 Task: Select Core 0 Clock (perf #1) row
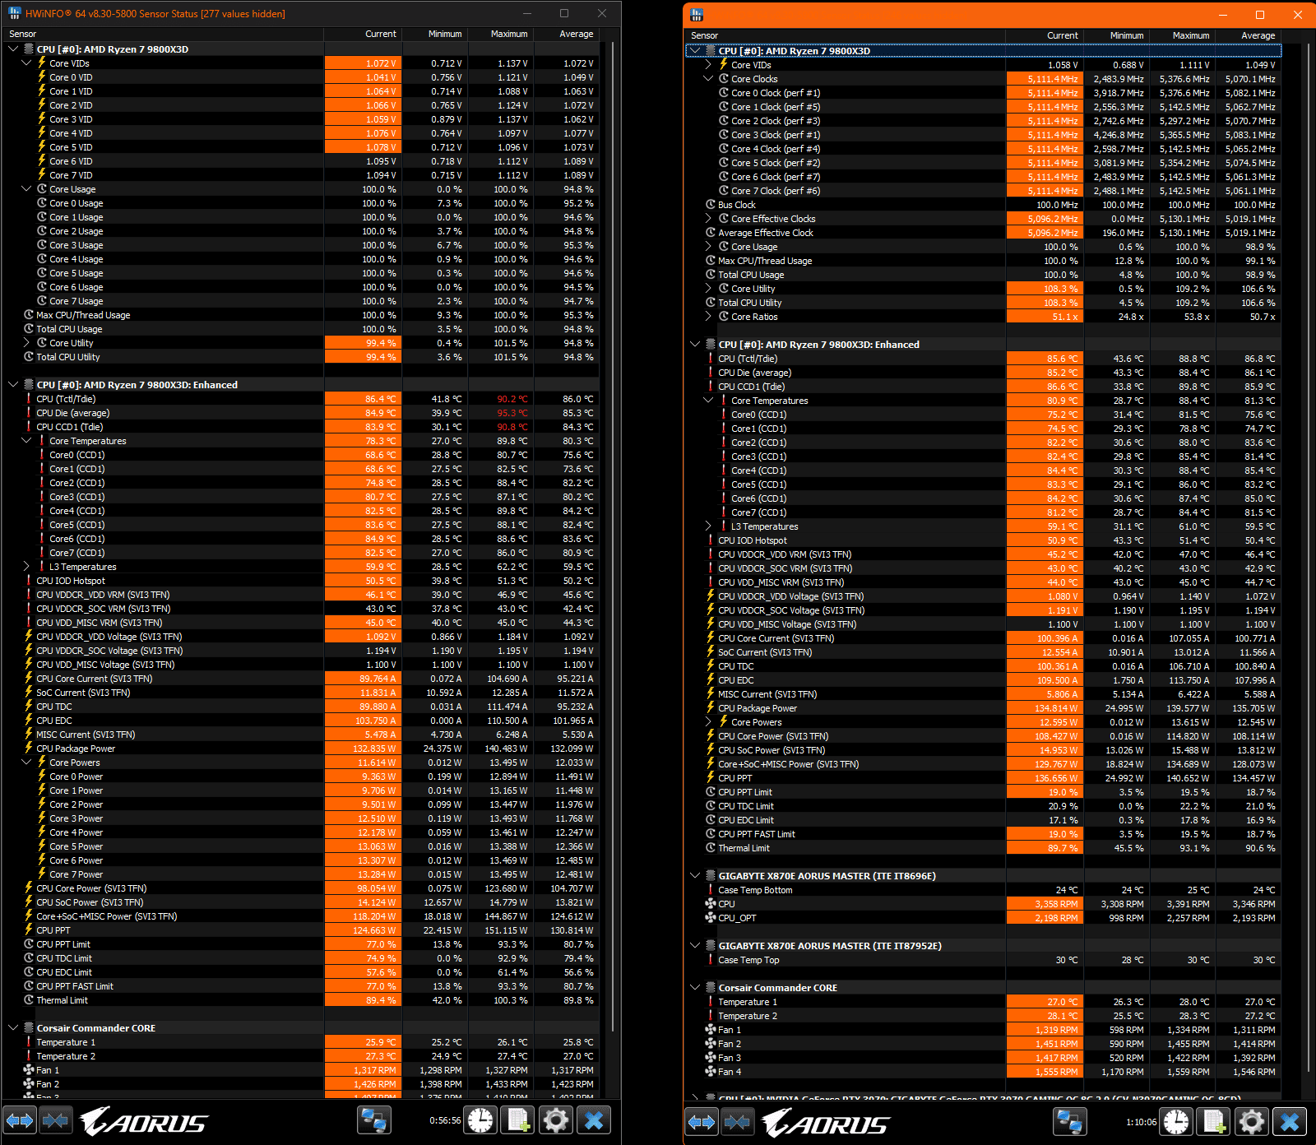984,93
